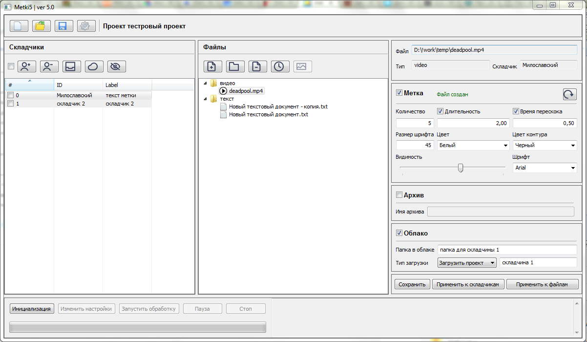Toggle the Метка checkbox
Screen dimensions: 587x342
399,93
